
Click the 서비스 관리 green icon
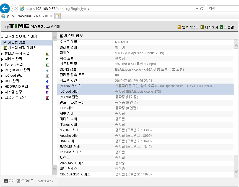point(47,59)
